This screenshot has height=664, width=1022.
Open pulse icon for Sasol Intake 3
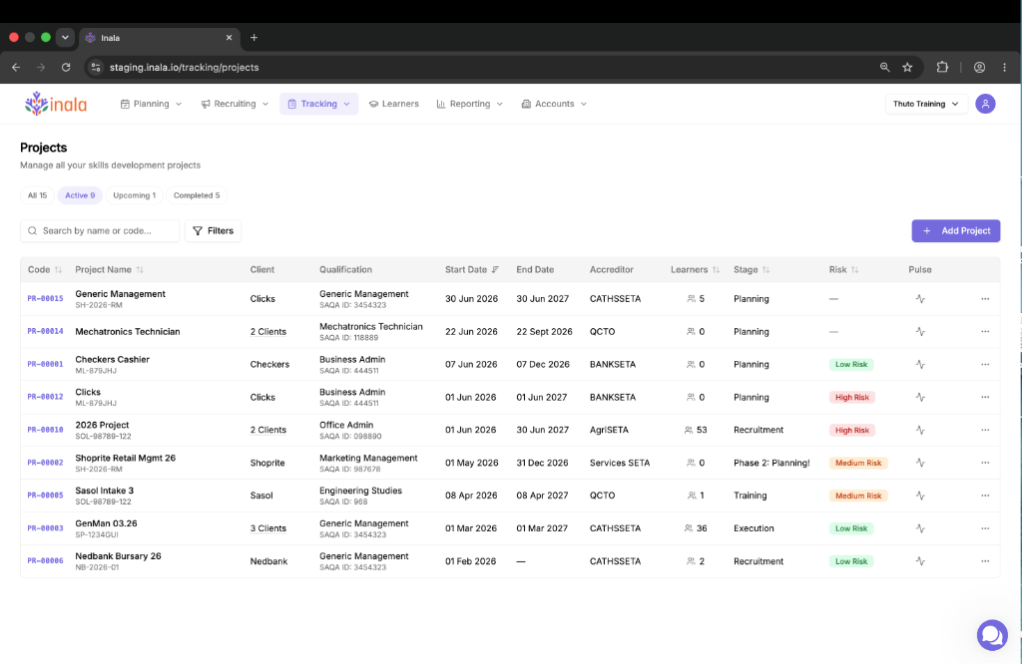coord(919,496)
